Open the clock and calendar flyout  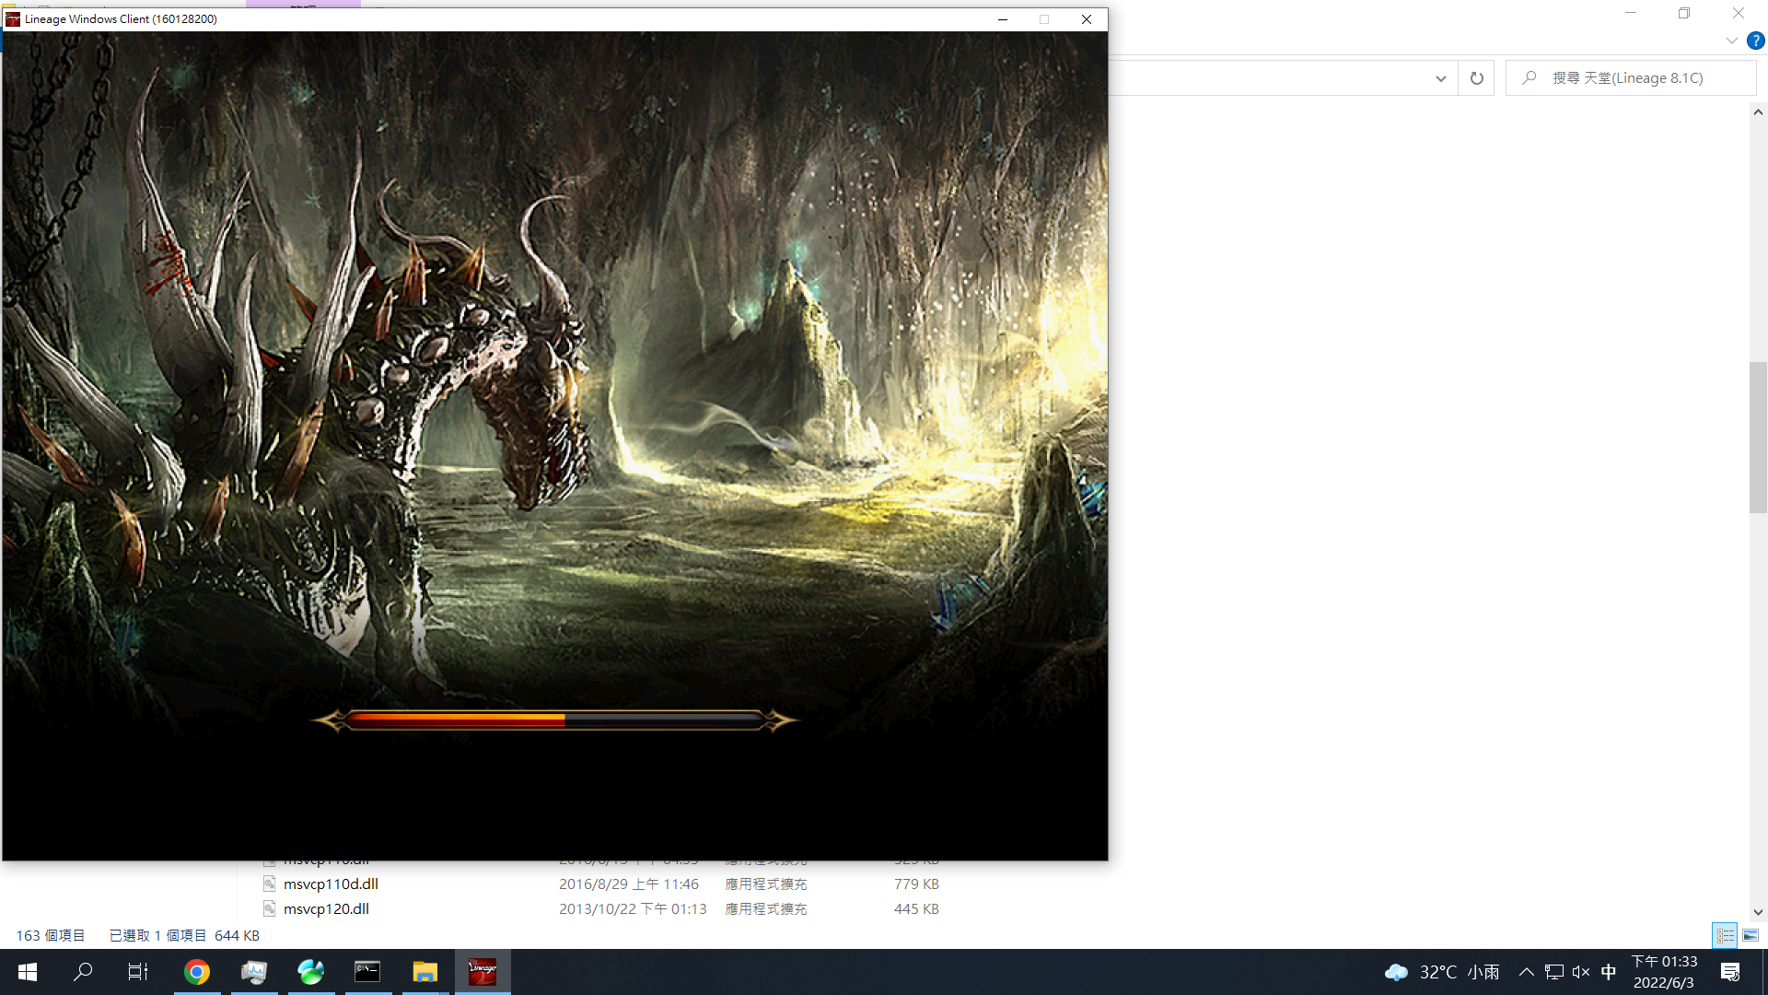1664,972
